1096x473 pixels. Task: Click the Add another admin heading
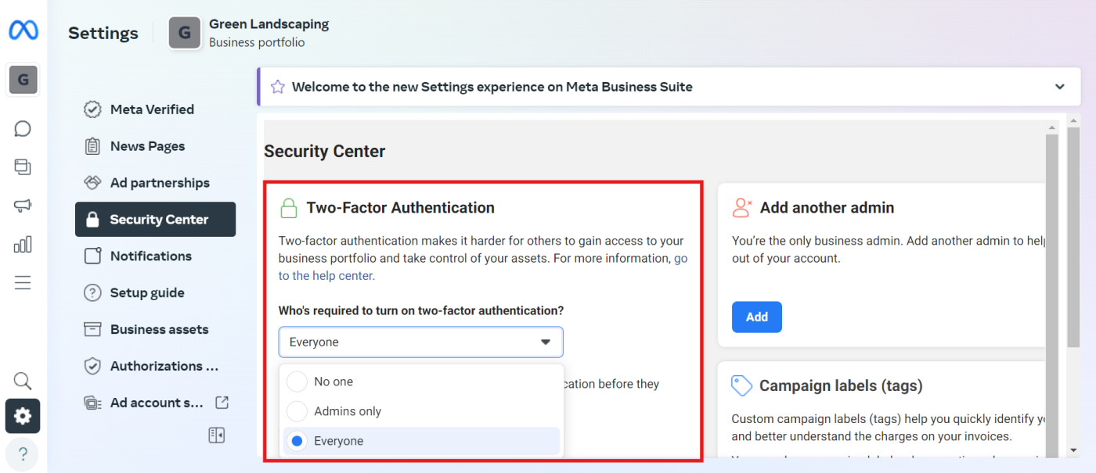pos(827,208)
